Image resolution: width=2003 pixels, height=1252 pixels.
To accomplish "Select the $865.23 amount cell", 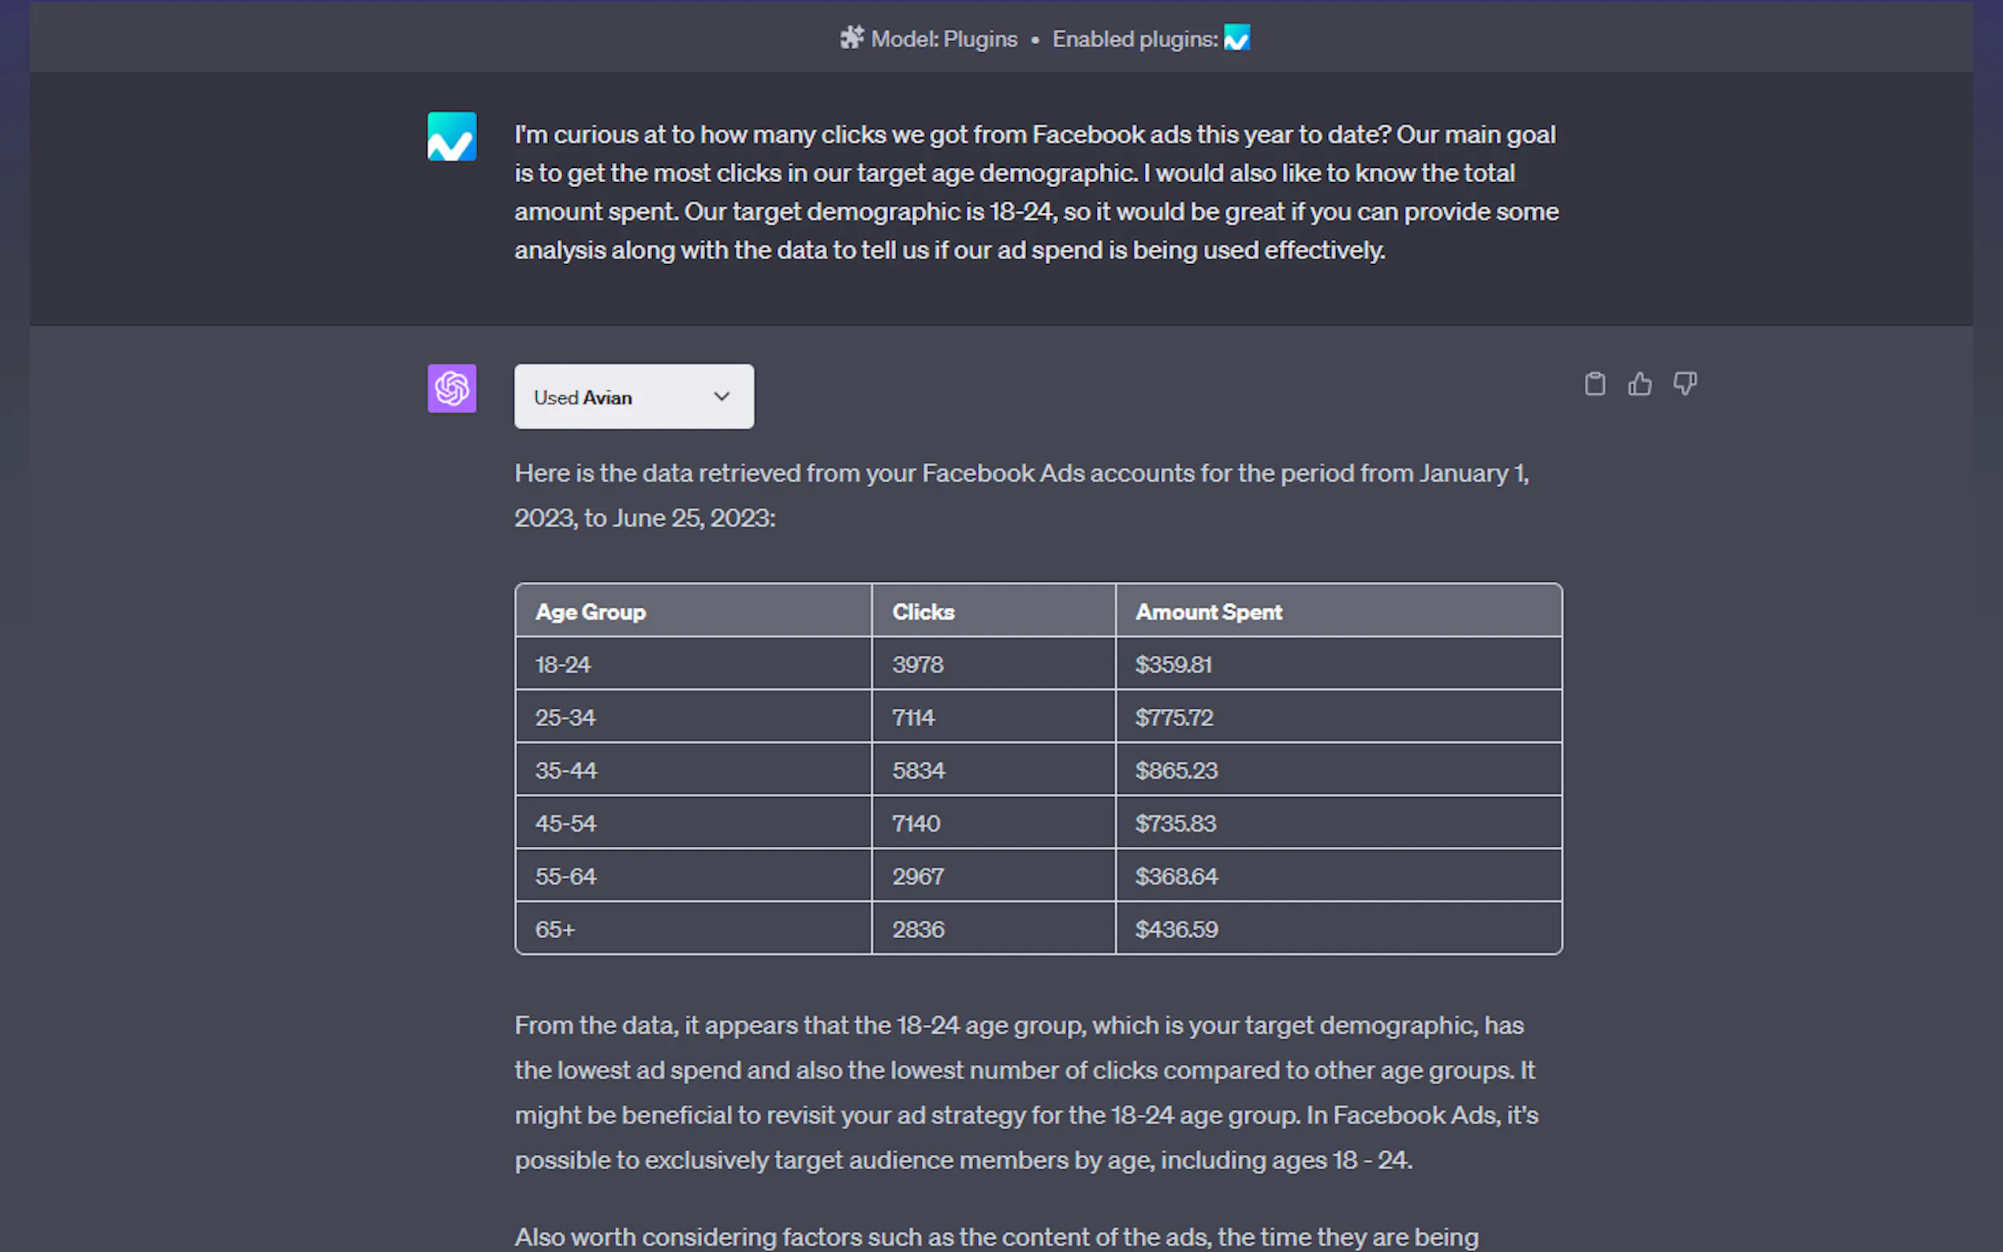I will tap(1176, 771).
